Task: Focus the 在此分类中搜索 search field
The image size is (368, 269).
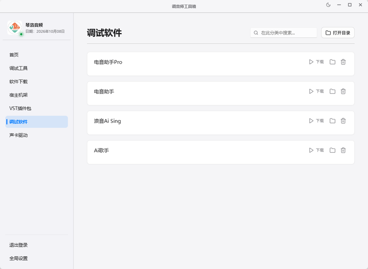Action: click(284, 33)
